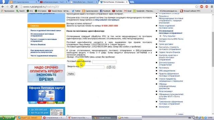Click the address bar URL
The width and height of the screenshot is (214, 120).
click(41, 7)
